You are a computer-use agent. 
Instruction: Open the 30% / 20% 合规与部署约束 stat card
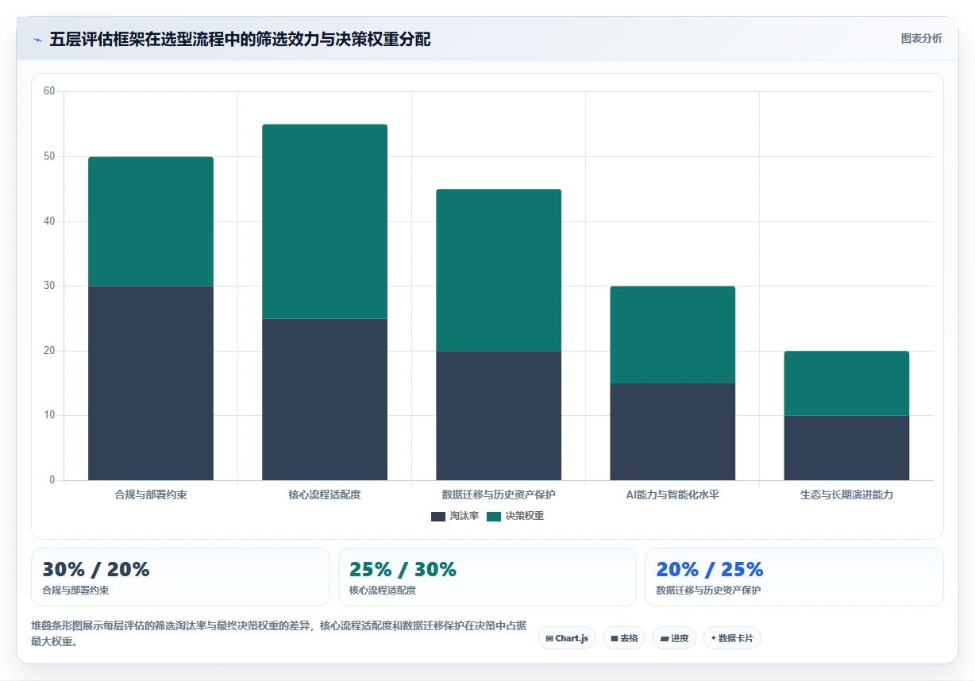pyautogui.click(x=180, y=577)
